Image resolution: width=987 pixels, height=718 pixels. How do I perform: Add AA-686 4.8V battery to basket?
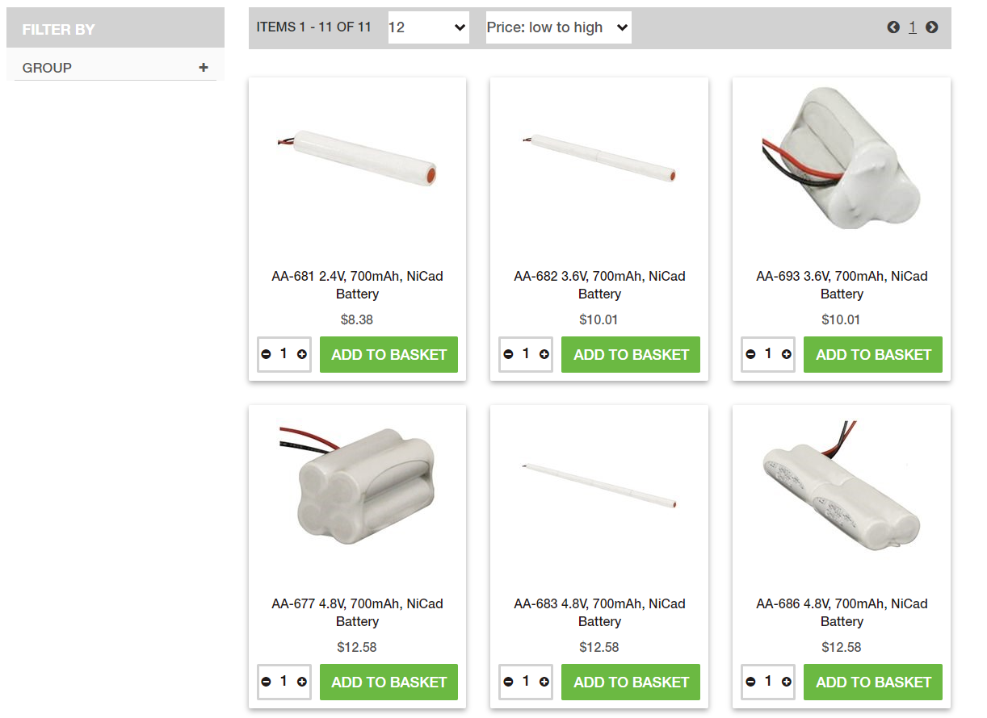click(873, 683)
